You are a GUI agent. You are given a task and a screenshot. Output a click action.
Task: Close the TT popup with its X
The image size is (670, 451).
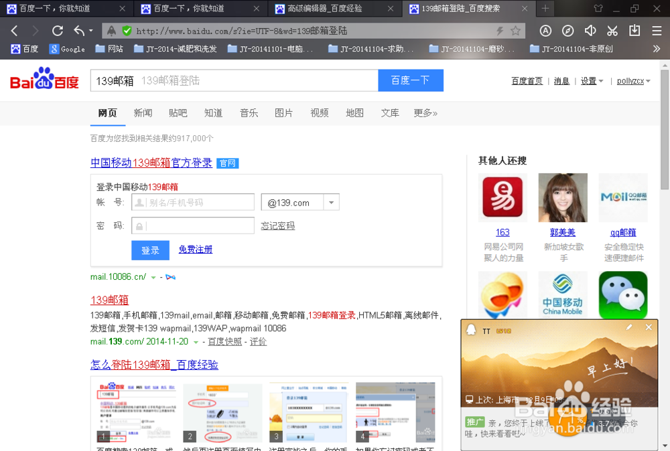pyautogui.click(x=649, y=327)
